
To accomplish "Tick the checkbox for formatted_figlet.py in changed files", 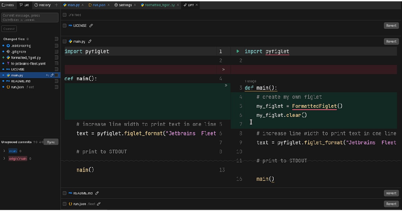I will pyautogui.click(x=56, y=58).
